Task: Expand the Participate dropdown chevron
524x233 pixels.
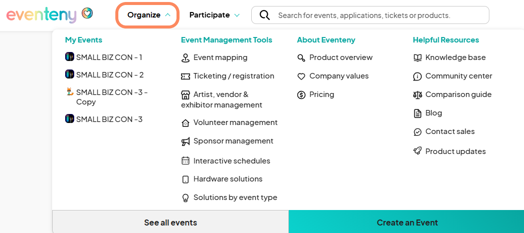Action: pyautogui.click(x=237, y=15)
